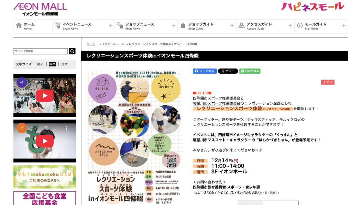Click the saxophone Event News icon
This screenshot has width=354, height=205.
click(x=57, y=25)
